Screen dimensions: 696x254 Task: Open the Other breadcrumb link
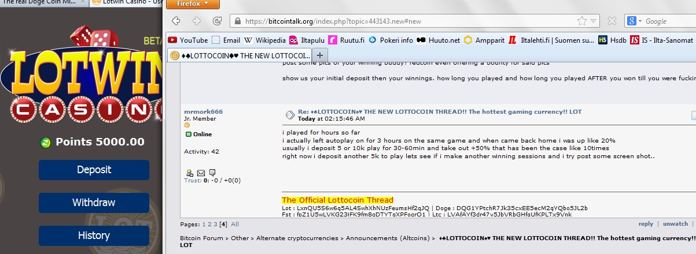pos(240,238)
